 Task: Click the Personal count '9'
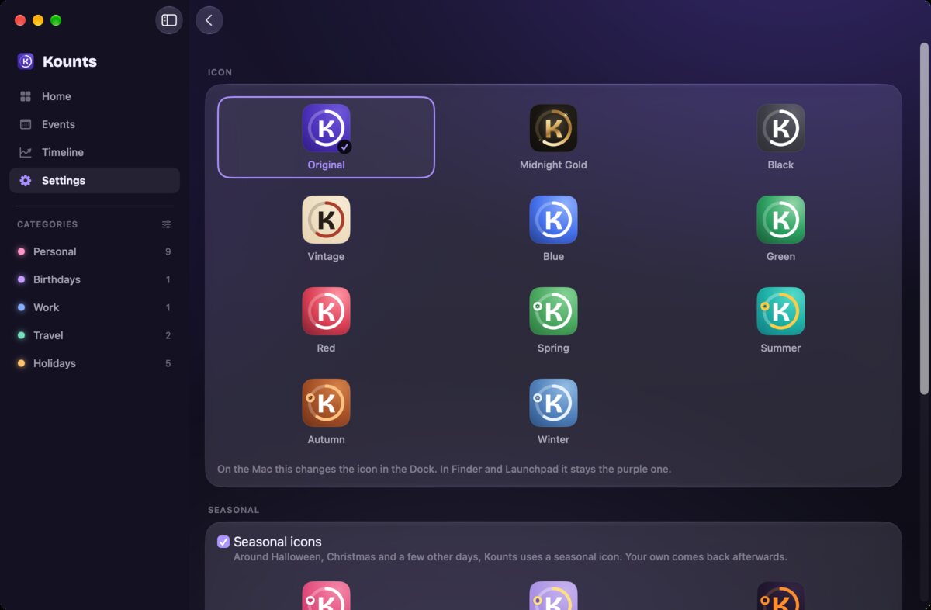[x=168, y=251]
